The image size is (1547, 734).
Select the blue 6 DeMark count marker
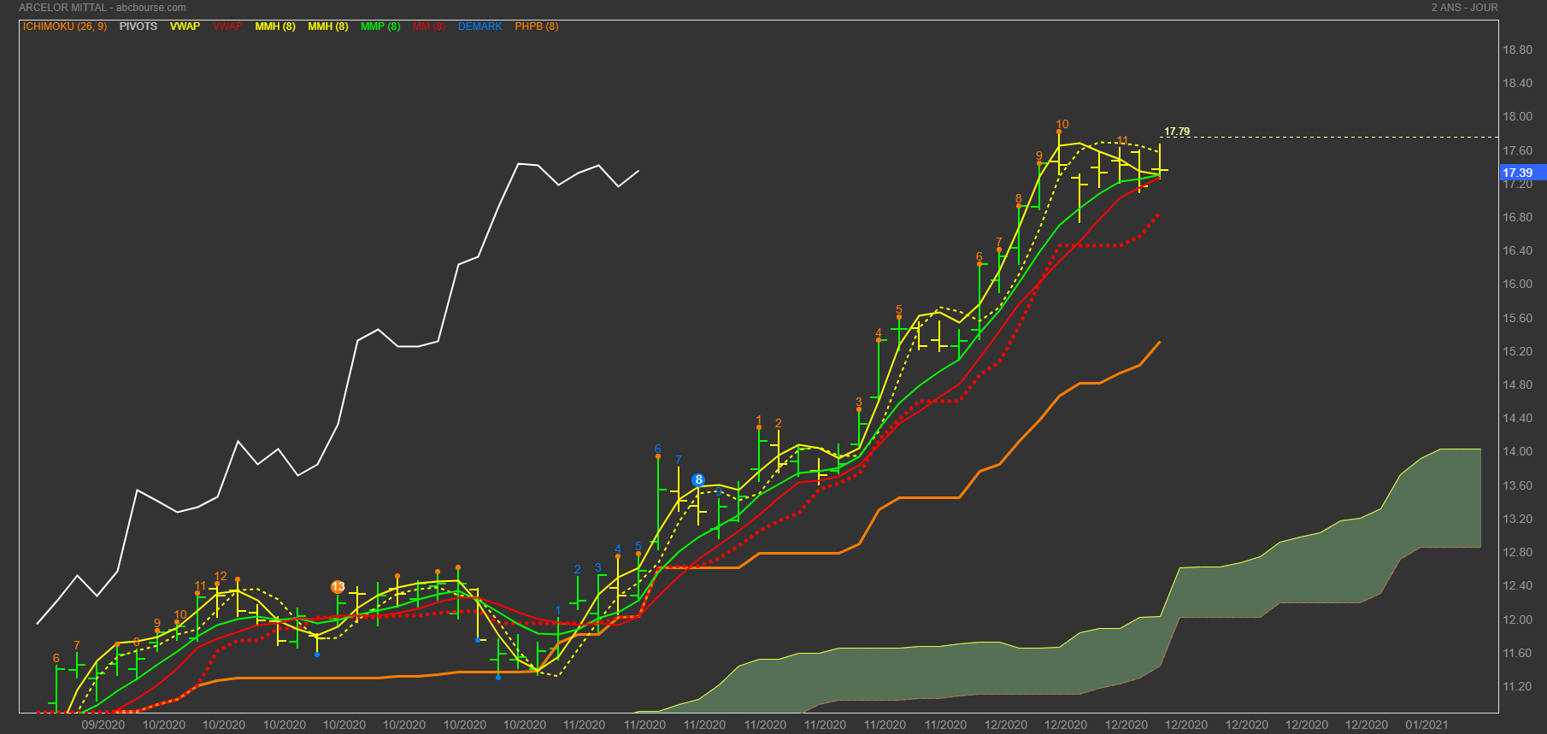tap(657, 449)
